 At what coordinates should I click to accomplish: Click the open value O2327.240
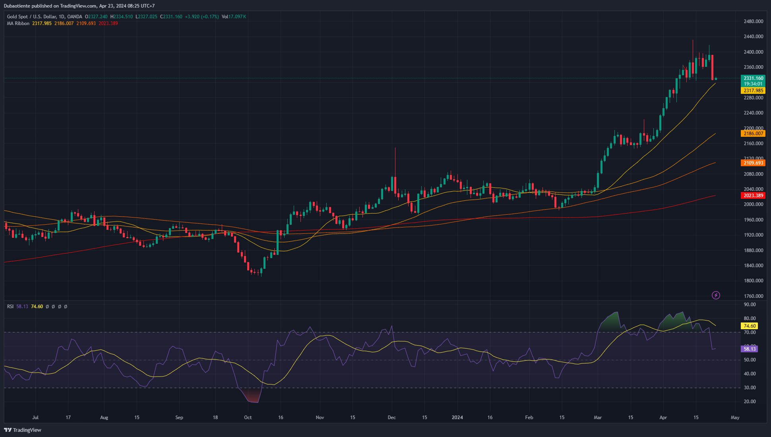pos(96,17)
